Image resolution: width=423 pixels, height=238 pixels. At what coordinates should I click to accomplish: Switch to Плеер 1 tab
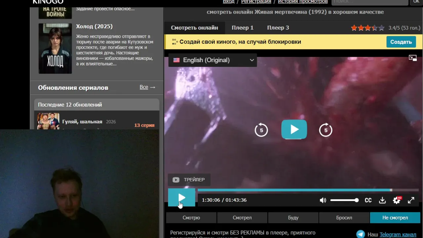click(x=243, y=28)
